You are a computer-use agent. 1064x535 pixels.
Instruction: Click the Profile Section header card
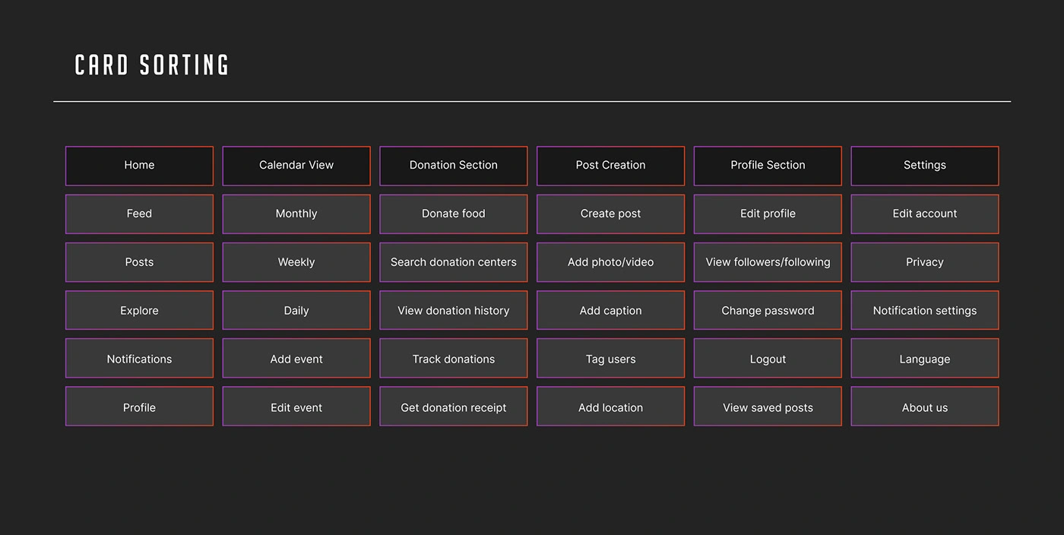click(768, 166)
